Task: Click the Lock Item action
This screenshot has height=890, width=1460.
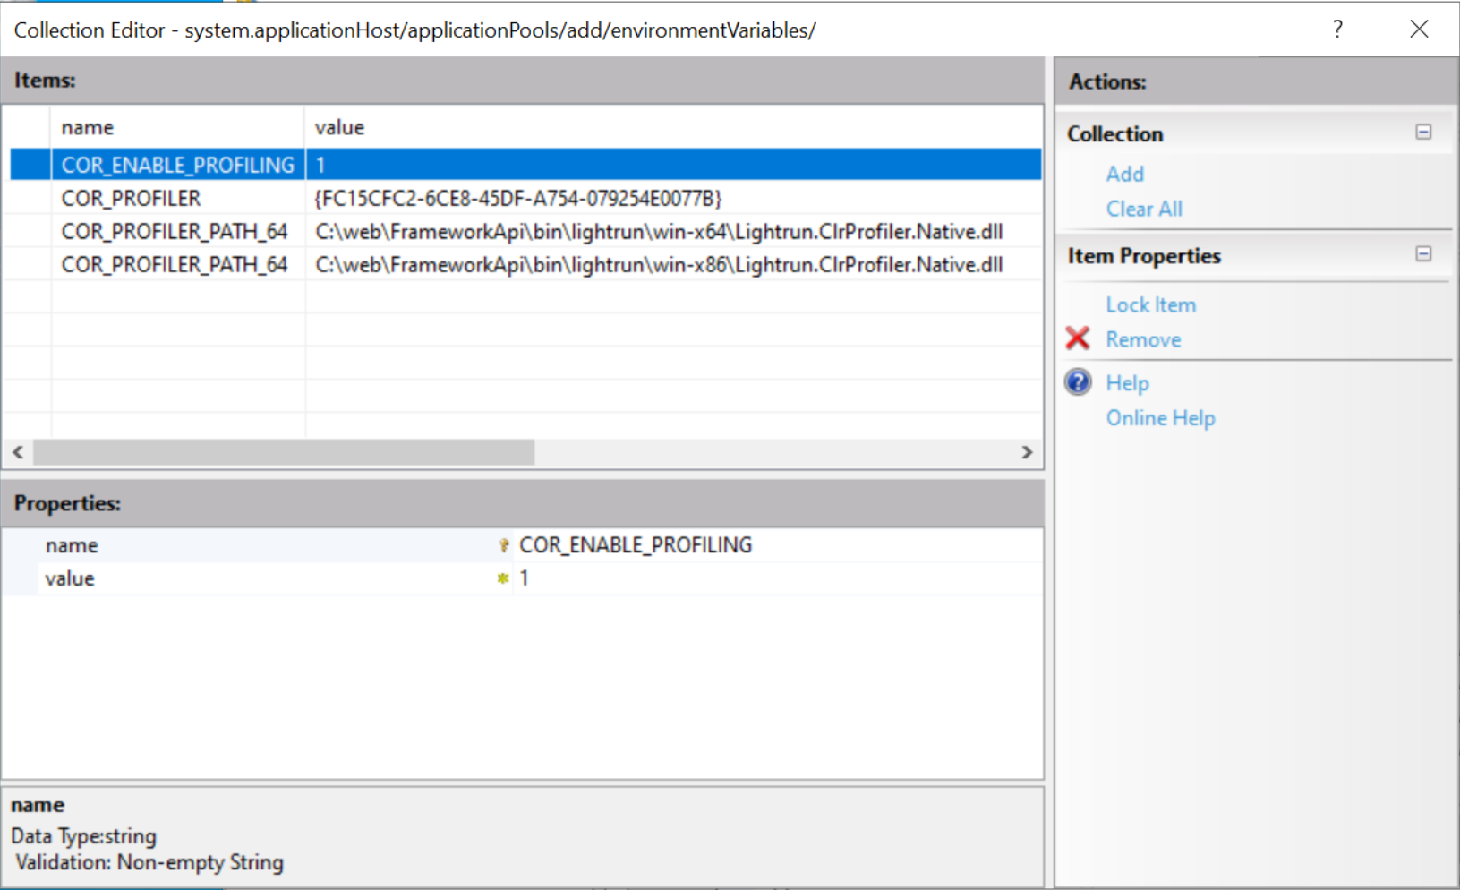Action: (1150, 304)
